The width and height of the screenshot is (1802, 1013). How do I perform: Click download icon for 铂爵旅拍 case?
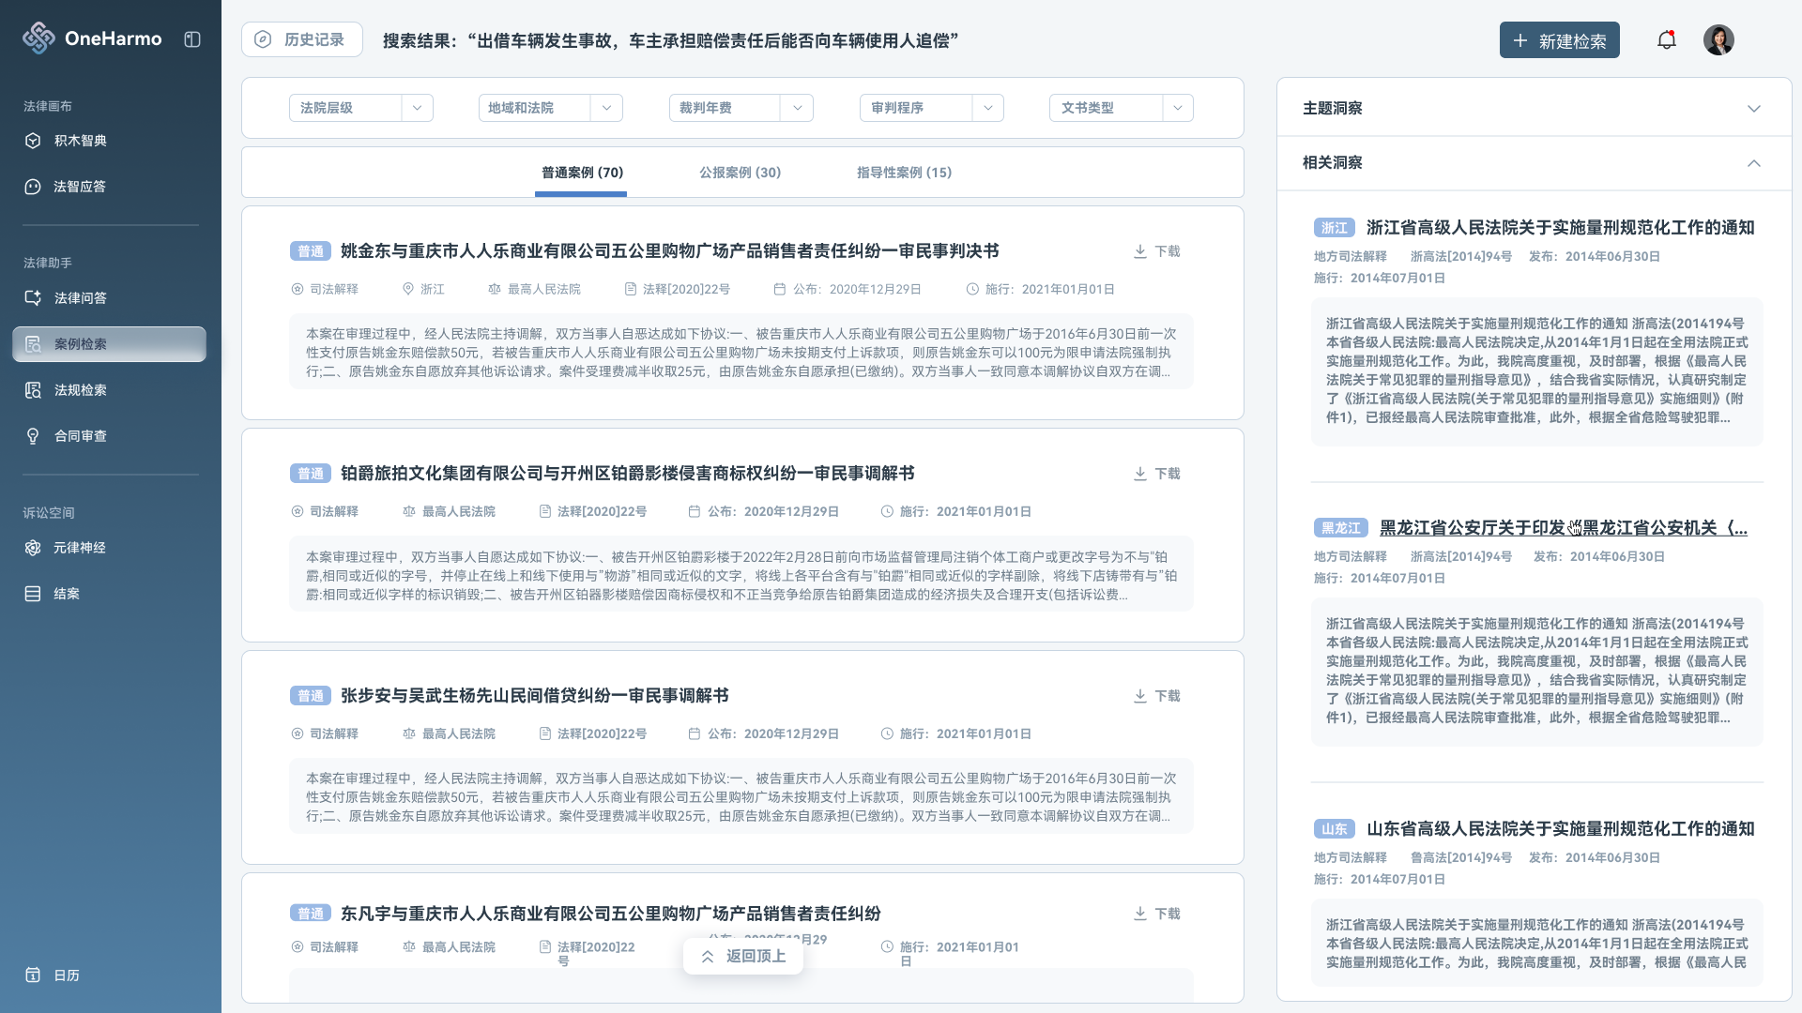click(1139, 474)
